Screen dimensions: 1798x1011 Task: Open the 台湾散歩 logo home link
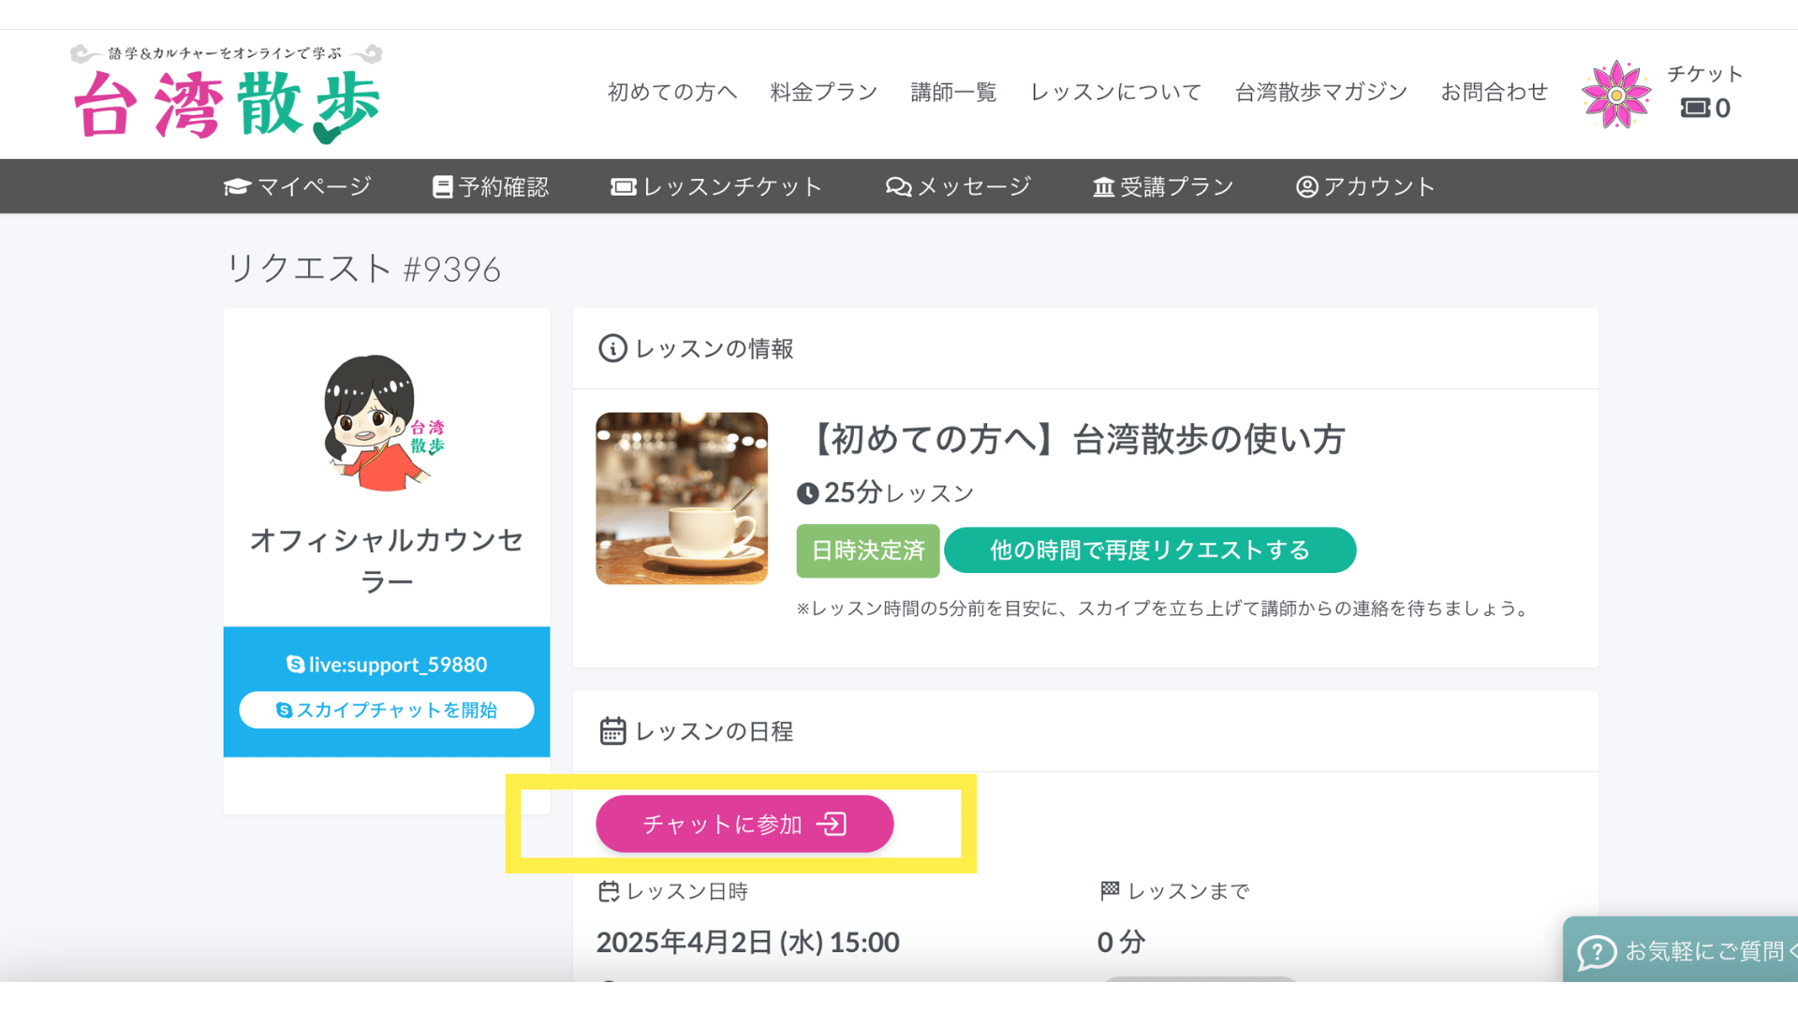228,94
